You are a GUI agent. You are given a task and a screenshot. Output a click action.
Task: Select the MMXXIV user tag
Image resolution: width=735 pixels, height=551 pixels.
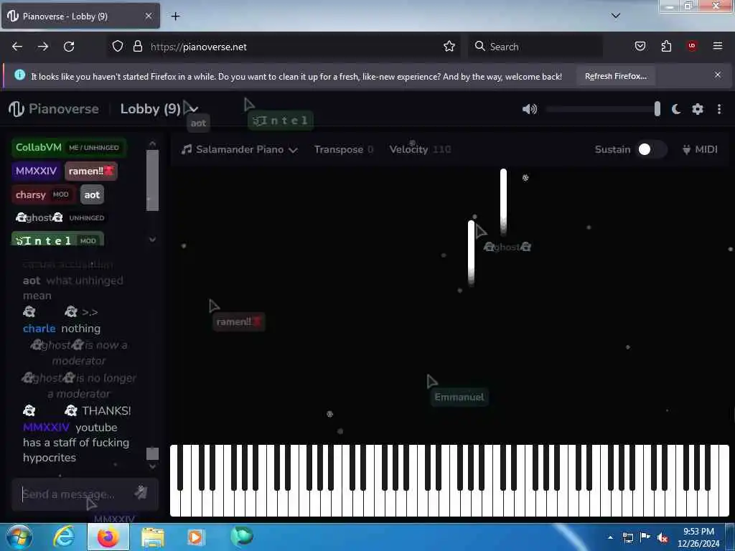(36, 171)
